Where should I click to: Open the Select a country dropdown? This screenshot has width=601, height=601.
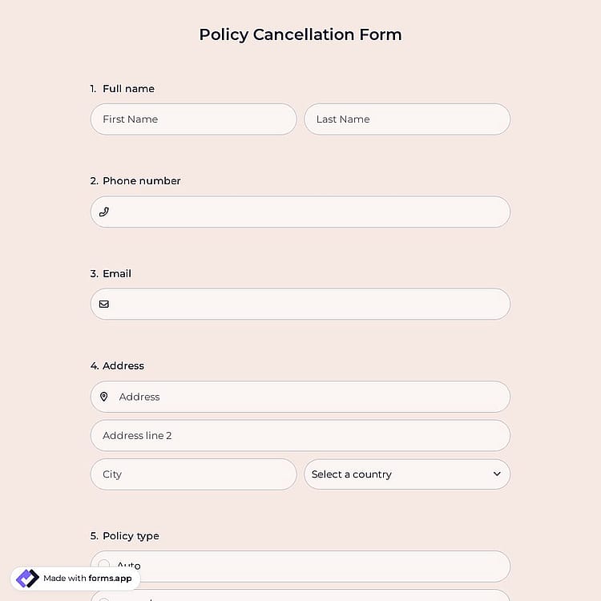click(407, 474)
